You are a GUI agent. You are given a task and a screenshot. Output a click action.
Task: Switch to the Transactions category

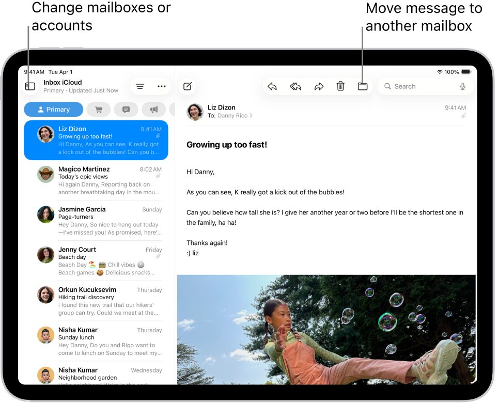coord(98,109)
